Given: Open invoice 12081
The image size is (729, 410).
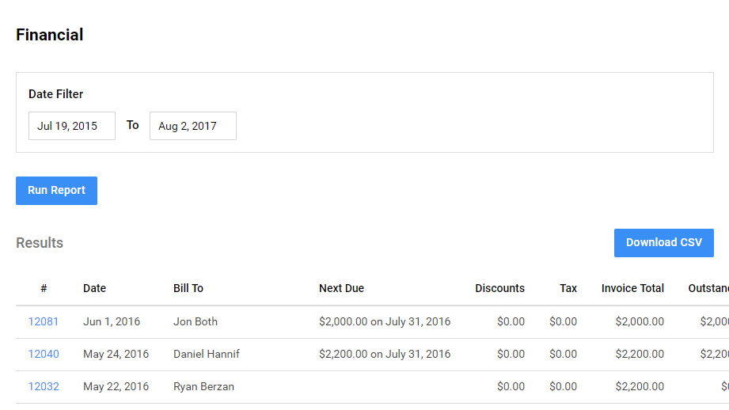Looking at the screenshot, I should 44,321.
